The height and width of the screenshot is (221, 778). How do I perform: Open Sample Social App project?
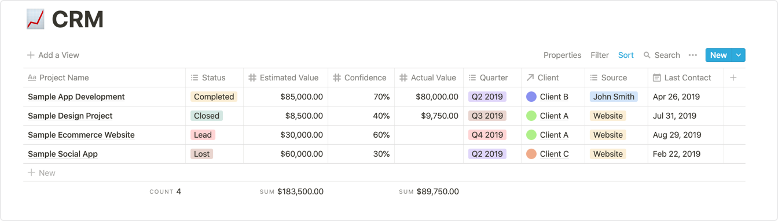coord(63,154)
